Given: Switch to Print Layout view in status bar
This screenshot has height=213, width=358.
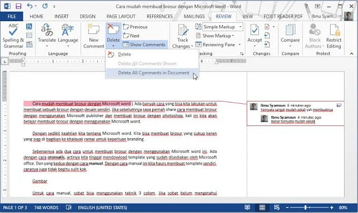Looking at the screenshot, I should pyautogui.click(x=262, y=207).
